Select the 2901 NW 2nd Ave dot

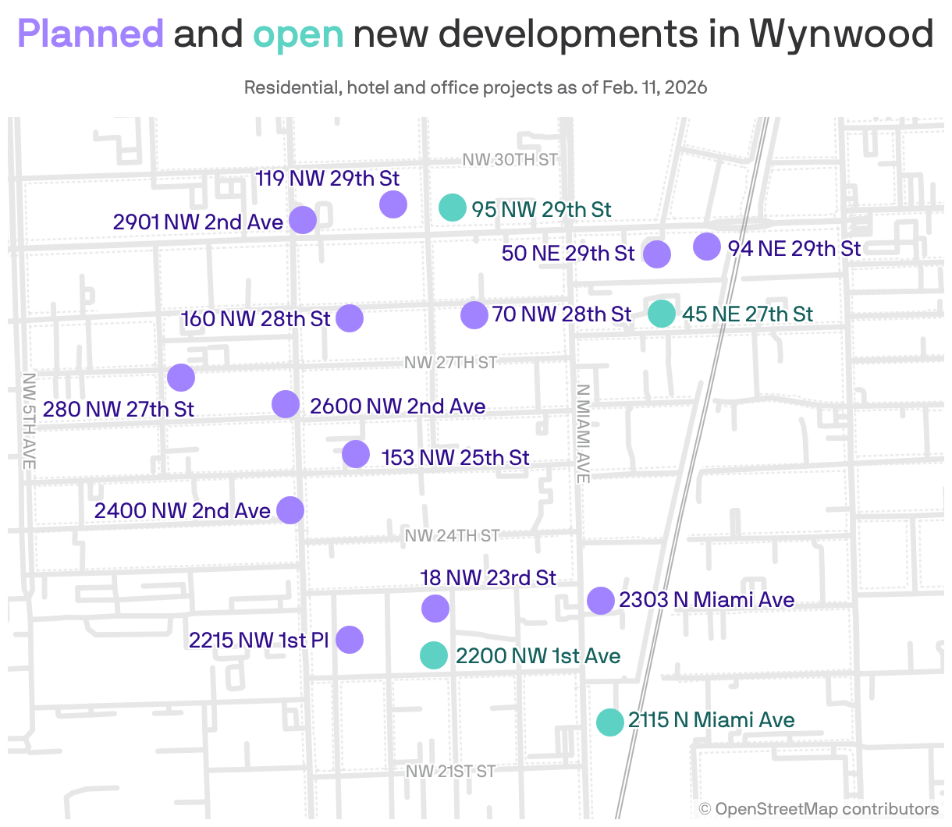pos(302,220)
